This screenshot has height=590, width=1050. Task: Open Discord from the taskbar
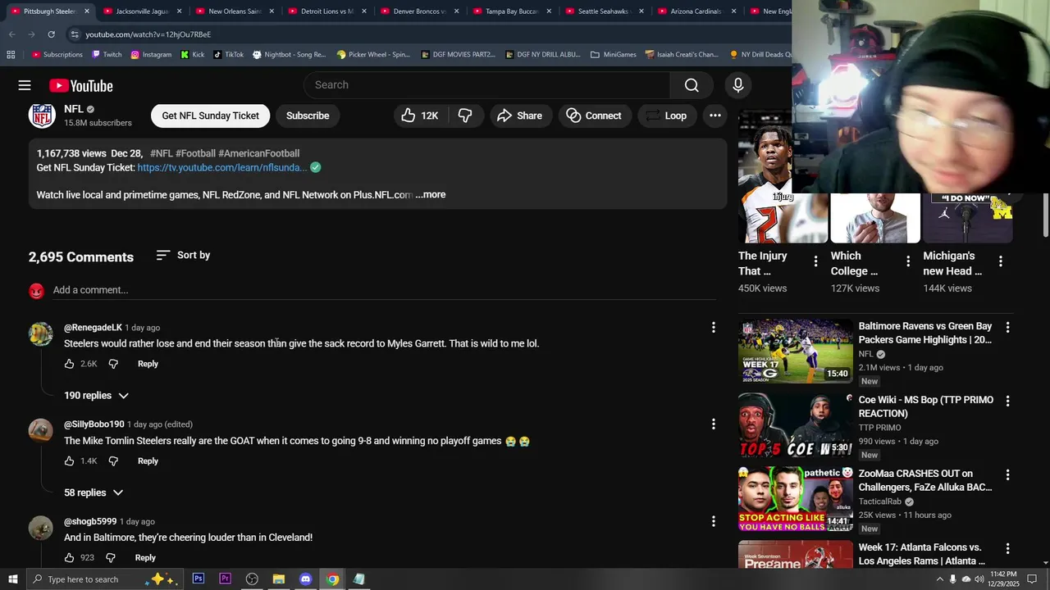point(305,579)
